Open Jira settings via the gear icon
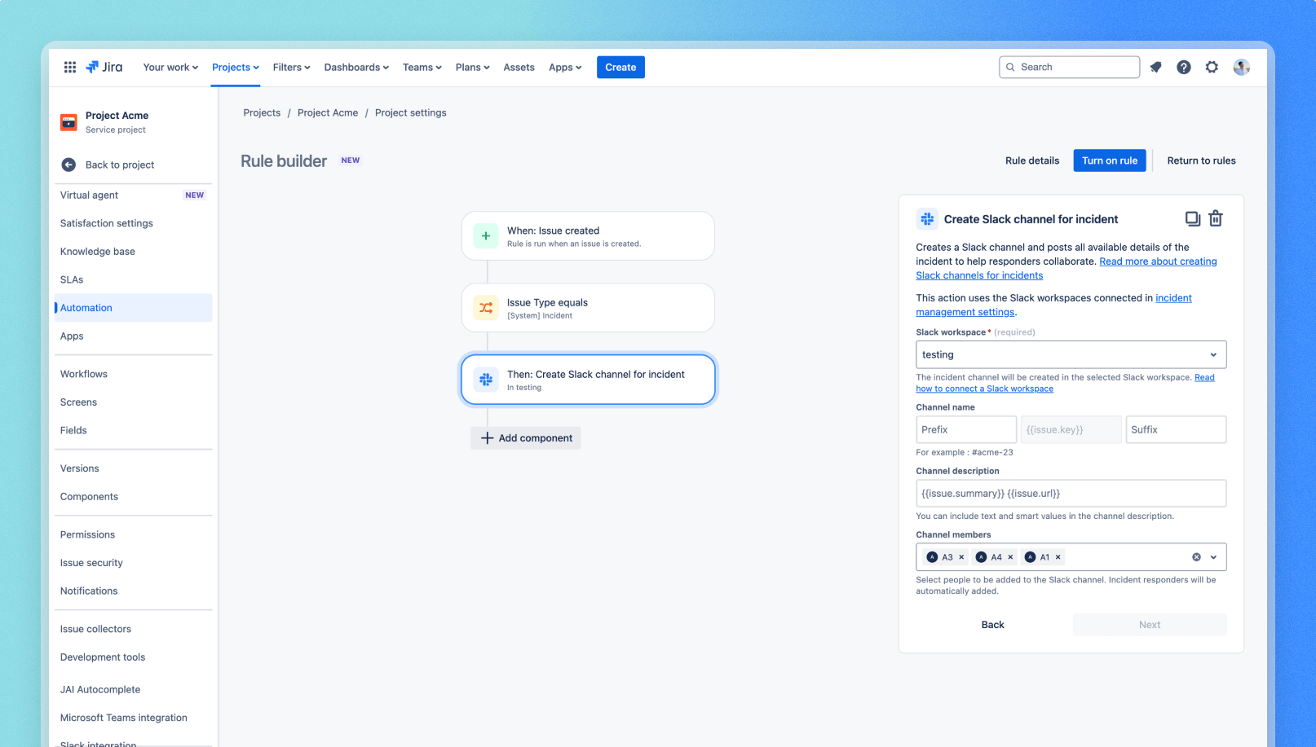 pos(1212,67)
